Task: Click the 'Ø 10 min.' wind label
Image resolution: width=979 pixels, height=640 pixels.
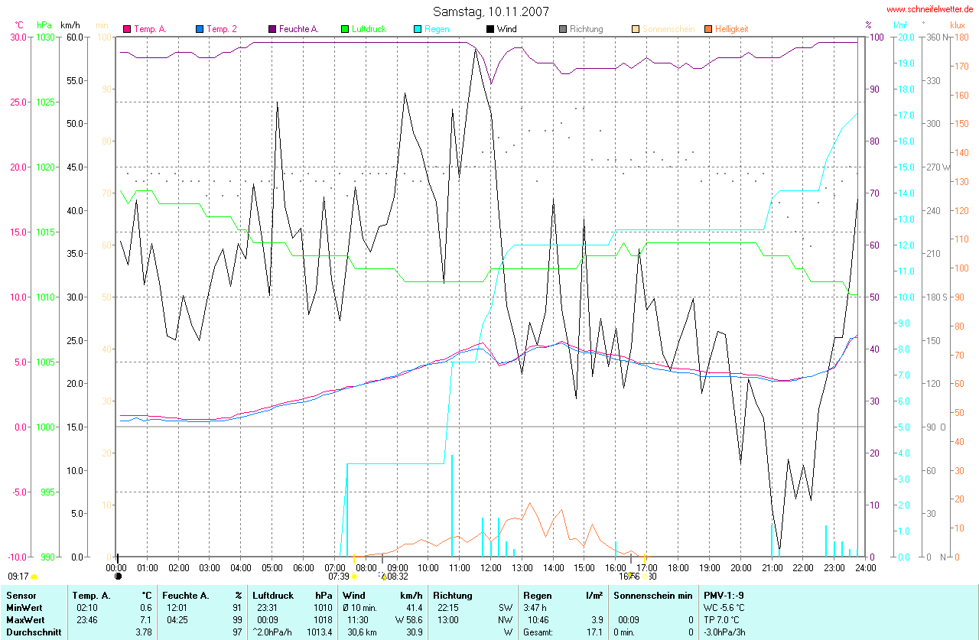Action: click(x=359, y=607)
